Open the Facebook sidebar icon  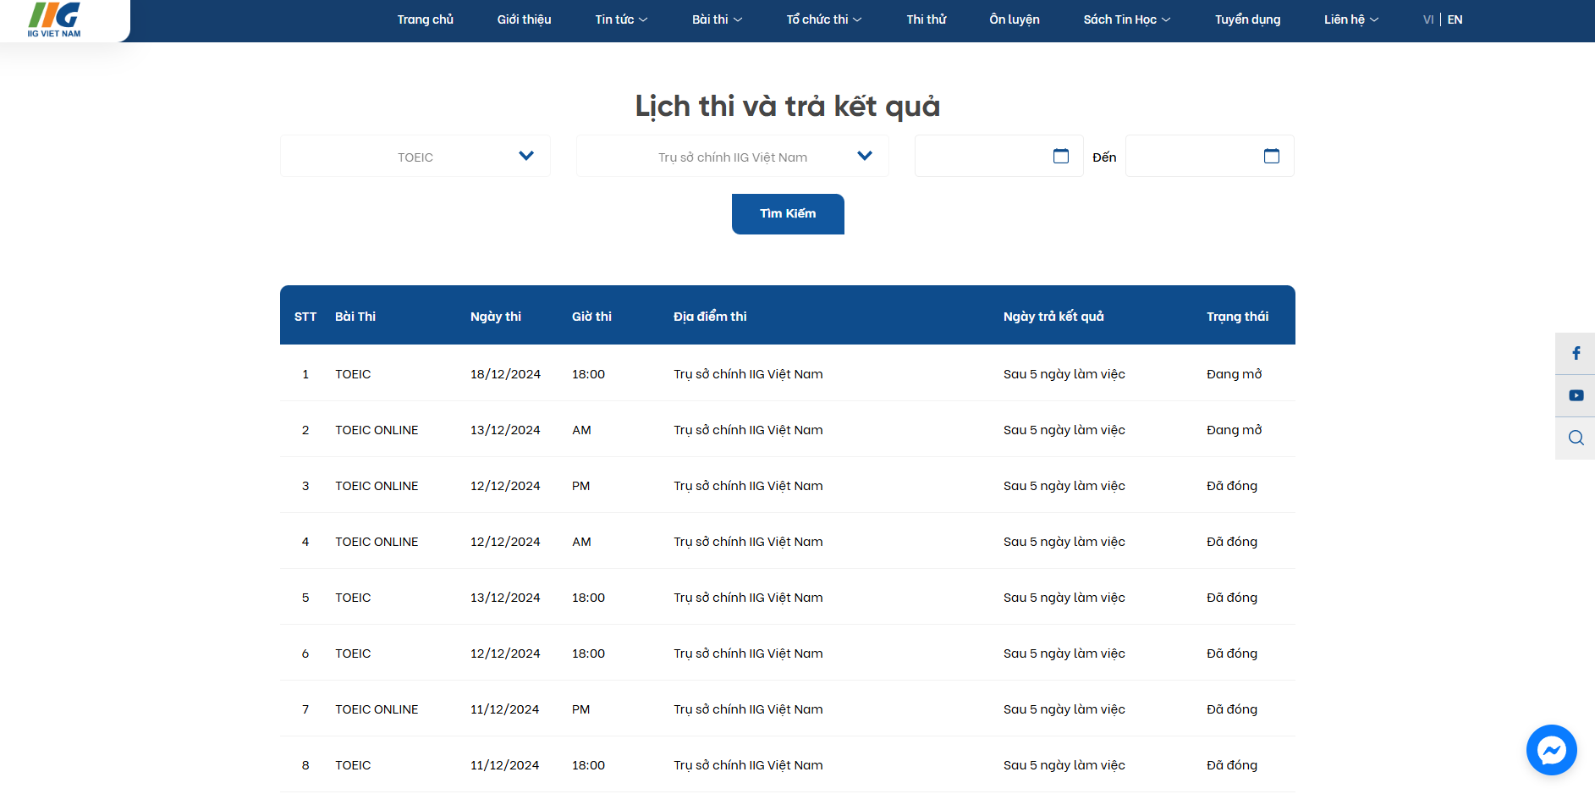tap(1576, 354)
